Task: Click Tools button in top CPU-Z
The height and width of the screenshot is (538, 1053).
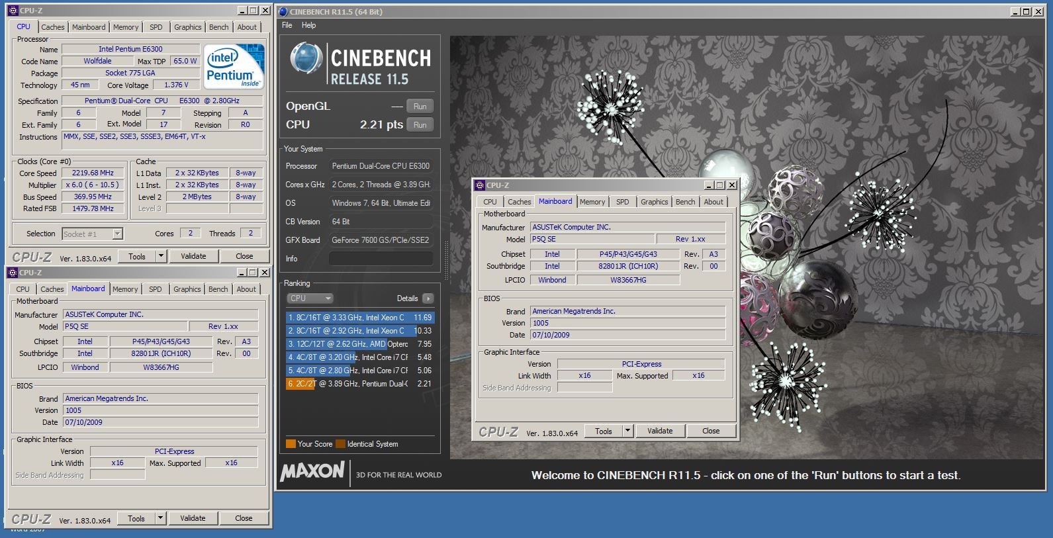Action: [137, 256]
